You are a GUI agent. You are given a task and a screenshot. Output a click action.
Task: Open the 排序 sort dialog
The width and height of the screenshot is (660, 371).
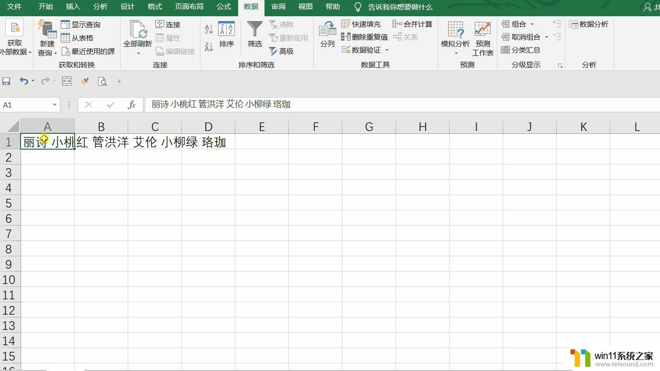pos(226,34)
